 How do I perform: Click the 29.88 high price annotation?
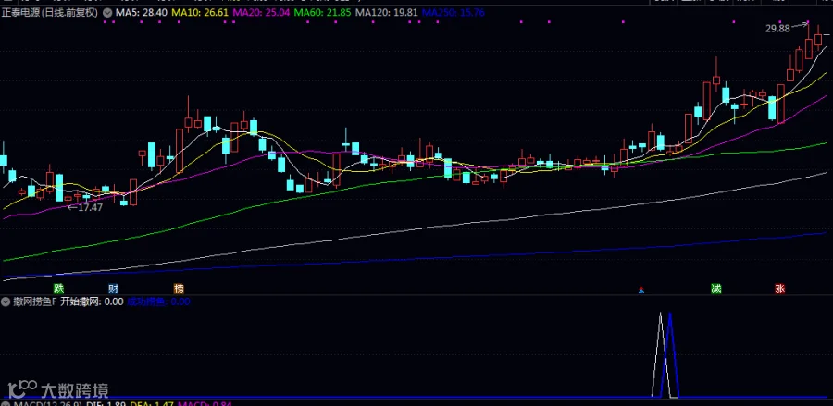coord(777,29)
